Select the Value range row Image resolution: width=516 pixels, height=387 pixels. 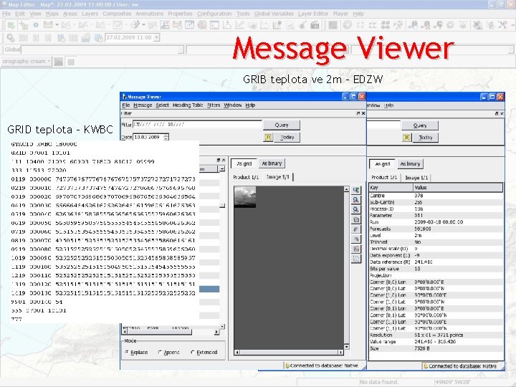click(436, 342)
